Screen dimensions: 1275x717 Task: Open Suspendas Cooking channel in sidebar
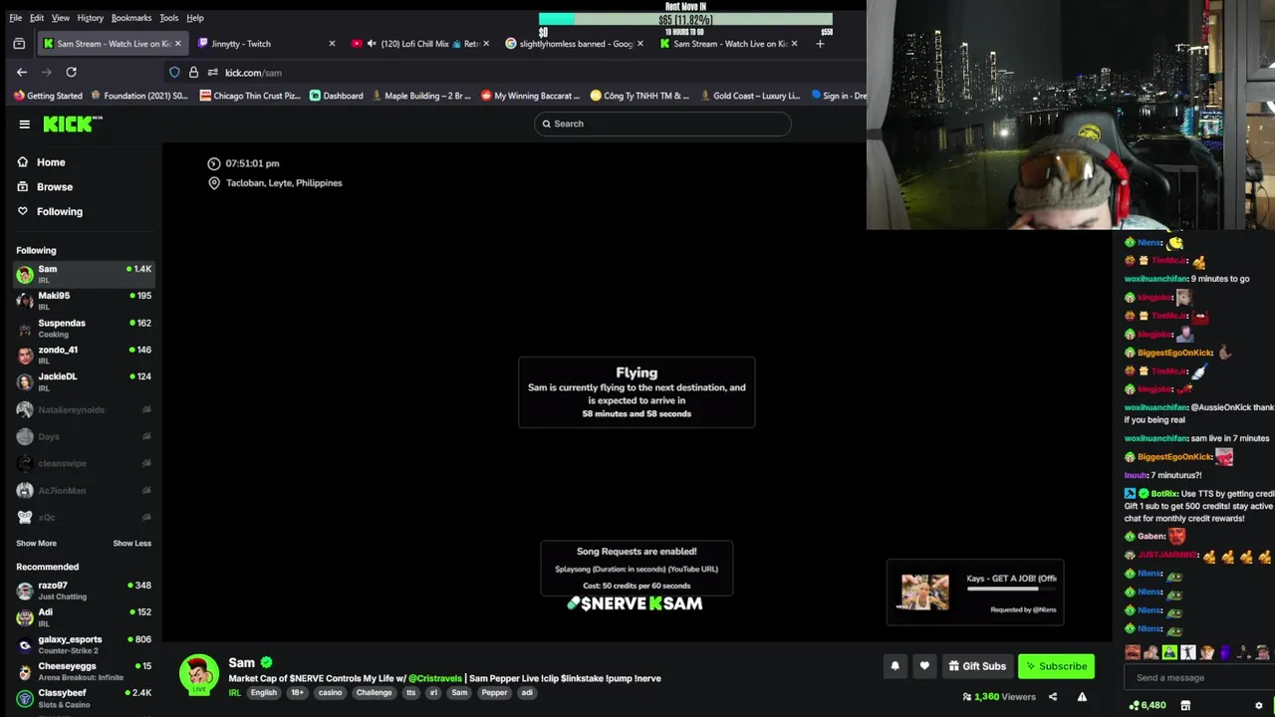point(84,328)
